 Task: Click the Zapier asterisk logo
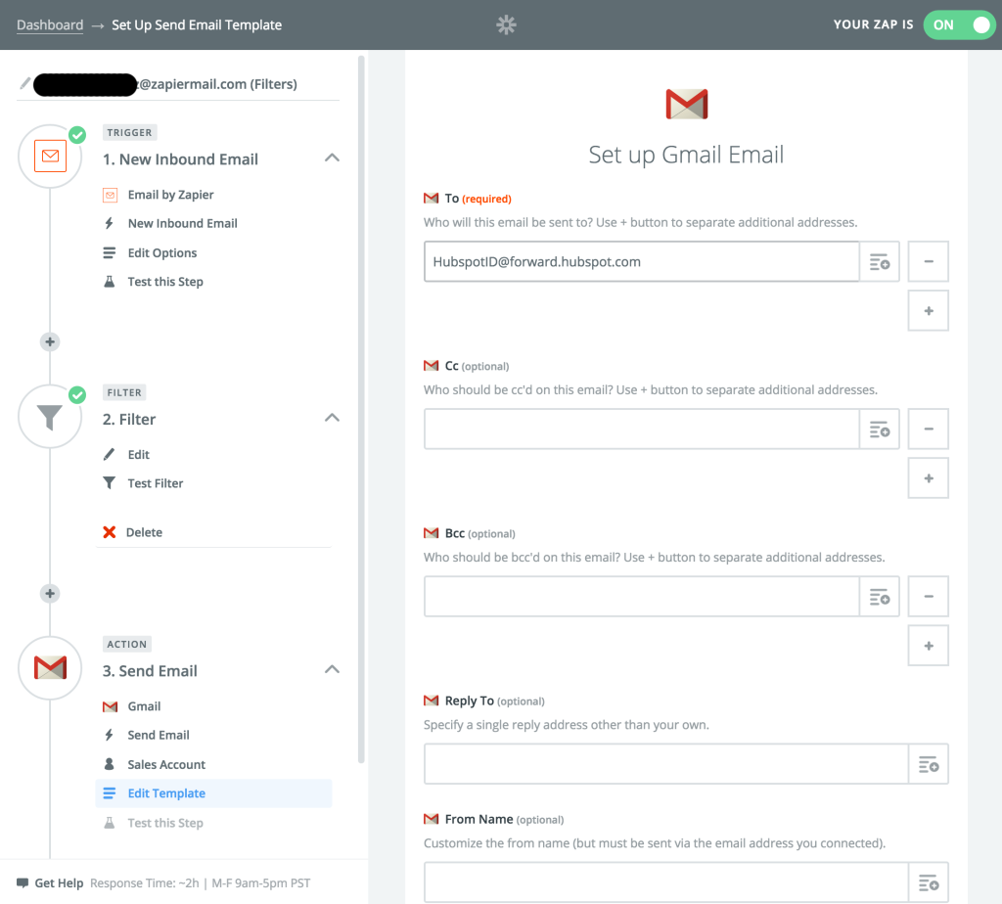pos(506,24)
